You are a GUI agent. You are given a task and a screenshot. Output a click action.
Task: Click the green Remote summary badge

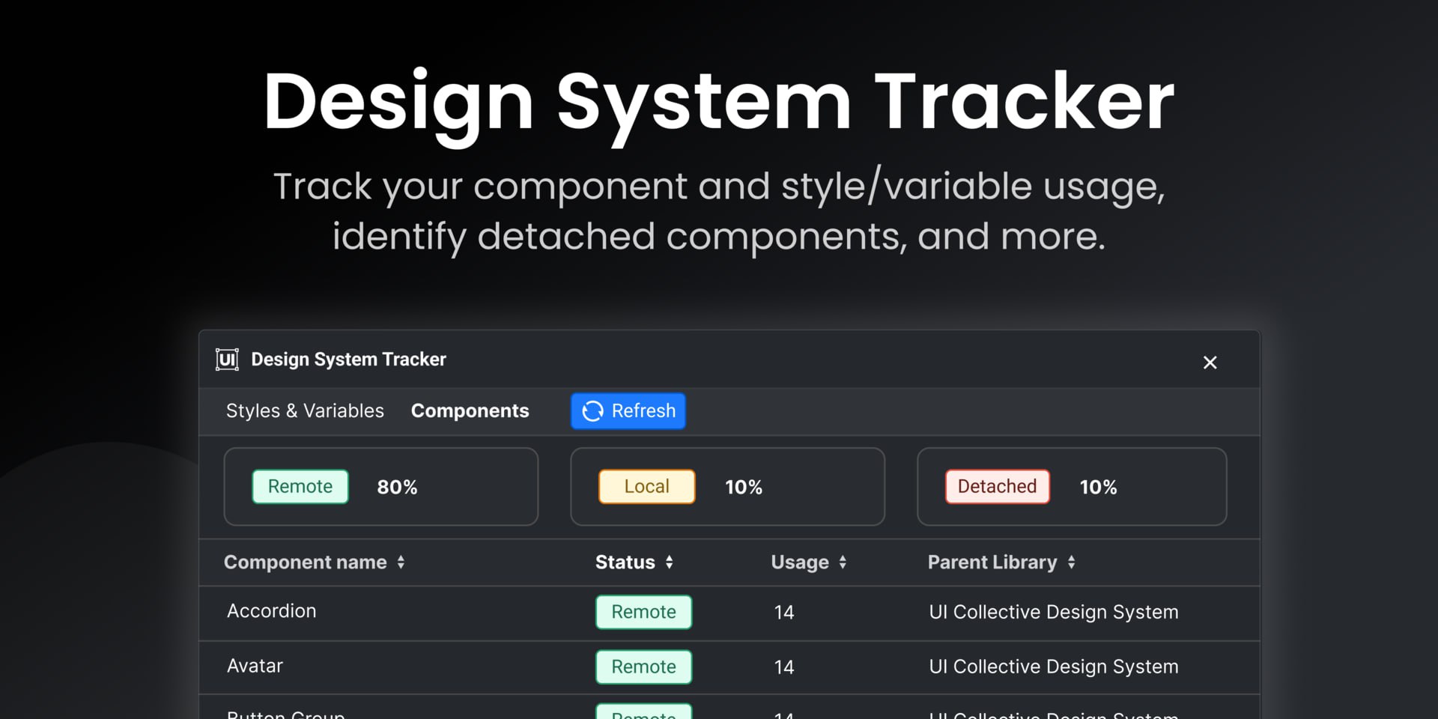(x=300, y=487)
